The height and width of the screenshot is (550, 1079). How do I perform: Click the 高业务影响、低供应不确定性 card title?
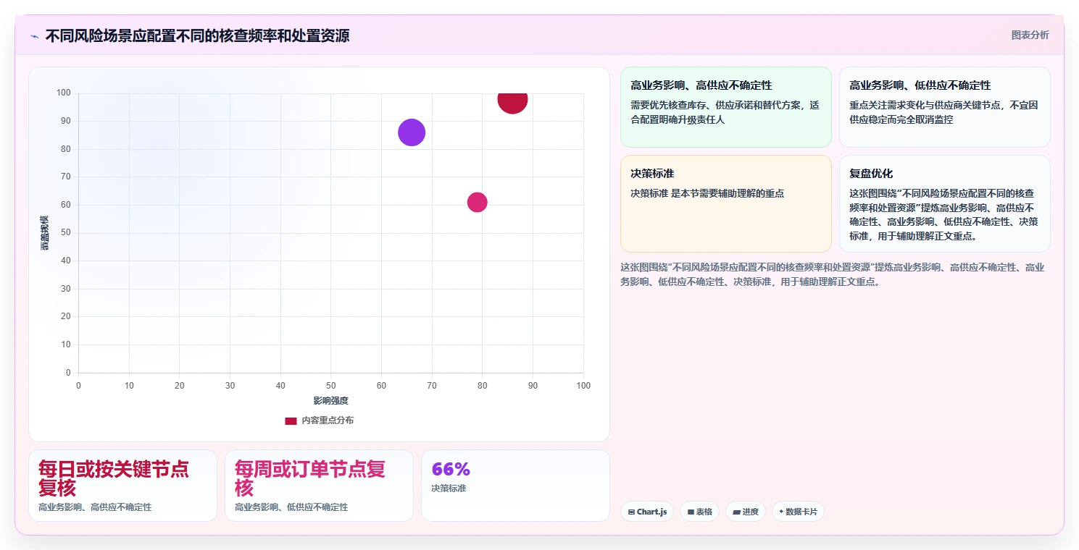pyautogui.click(x=920, y=85)
